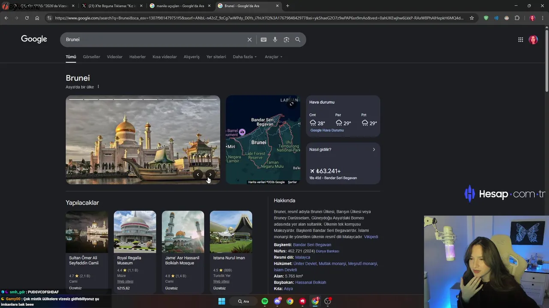Switch to the Videolar tab
The height and width of the screenshot is (308, 549).
[x=115, y=57]
